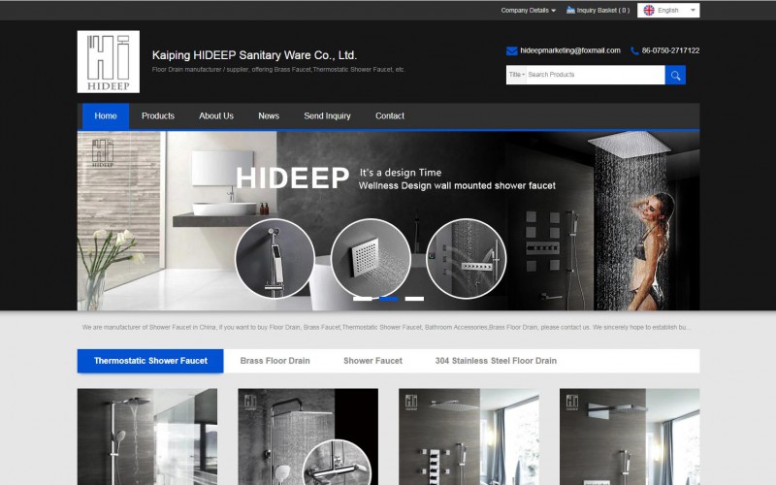Screen dimensions: 776x485
Task: Open the Contact page
Action: (390, 116)
